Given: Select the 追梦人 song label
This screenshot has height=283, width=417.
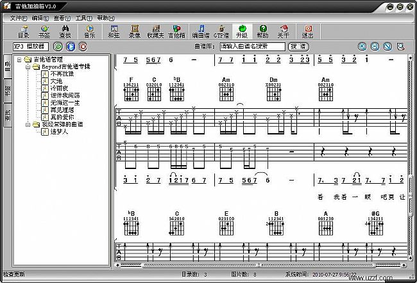Looking at the screenshot, I should (x=59, y=132).
